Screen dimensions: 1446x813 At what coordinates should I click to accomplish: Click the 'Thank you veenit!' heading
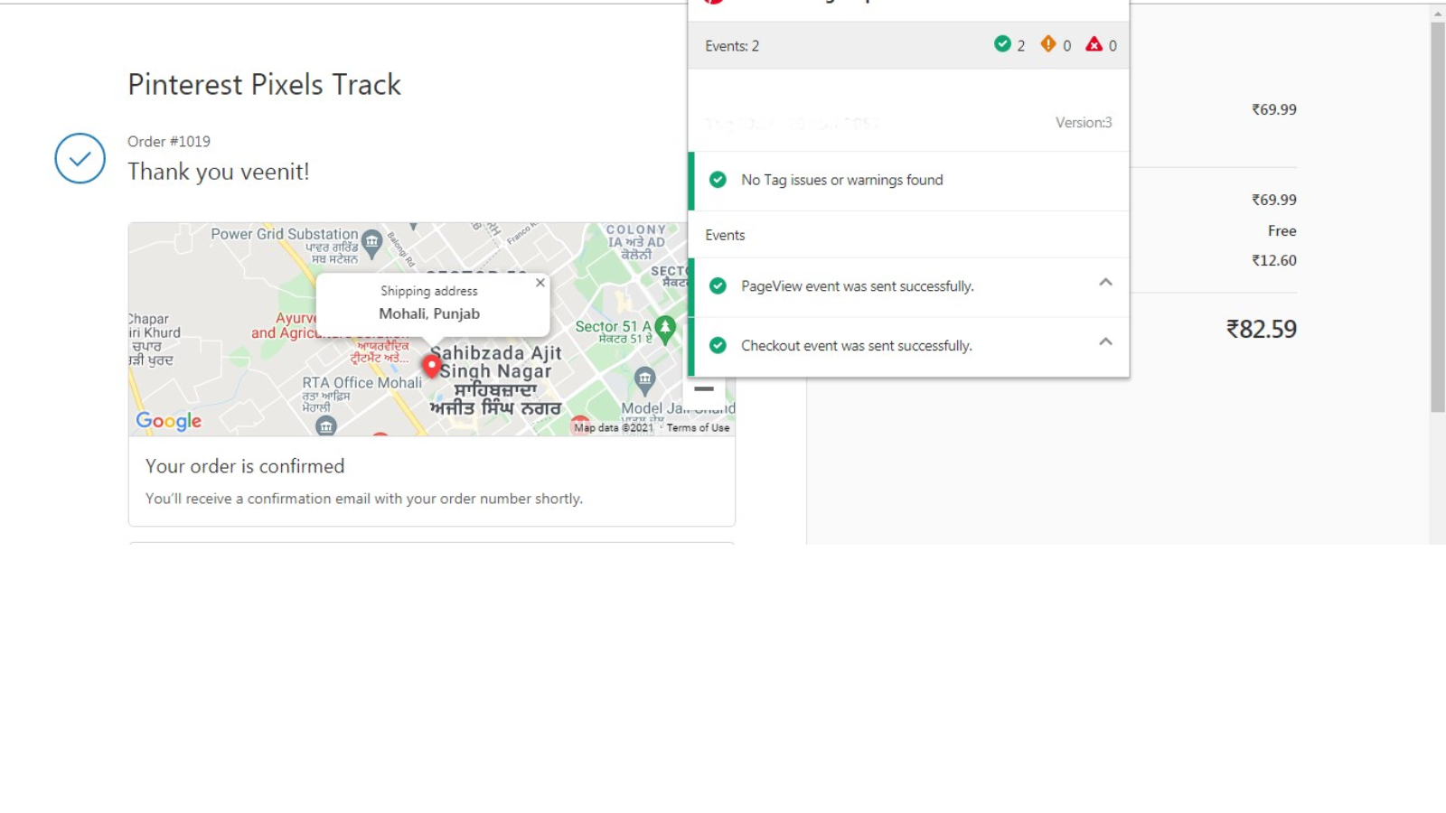click(219, 172)
